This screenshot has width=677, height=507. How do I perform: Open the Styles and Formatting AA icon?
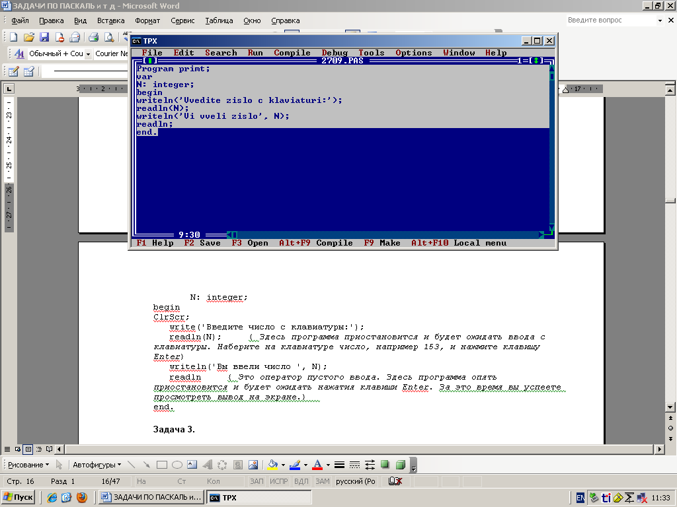pos(19,54)
